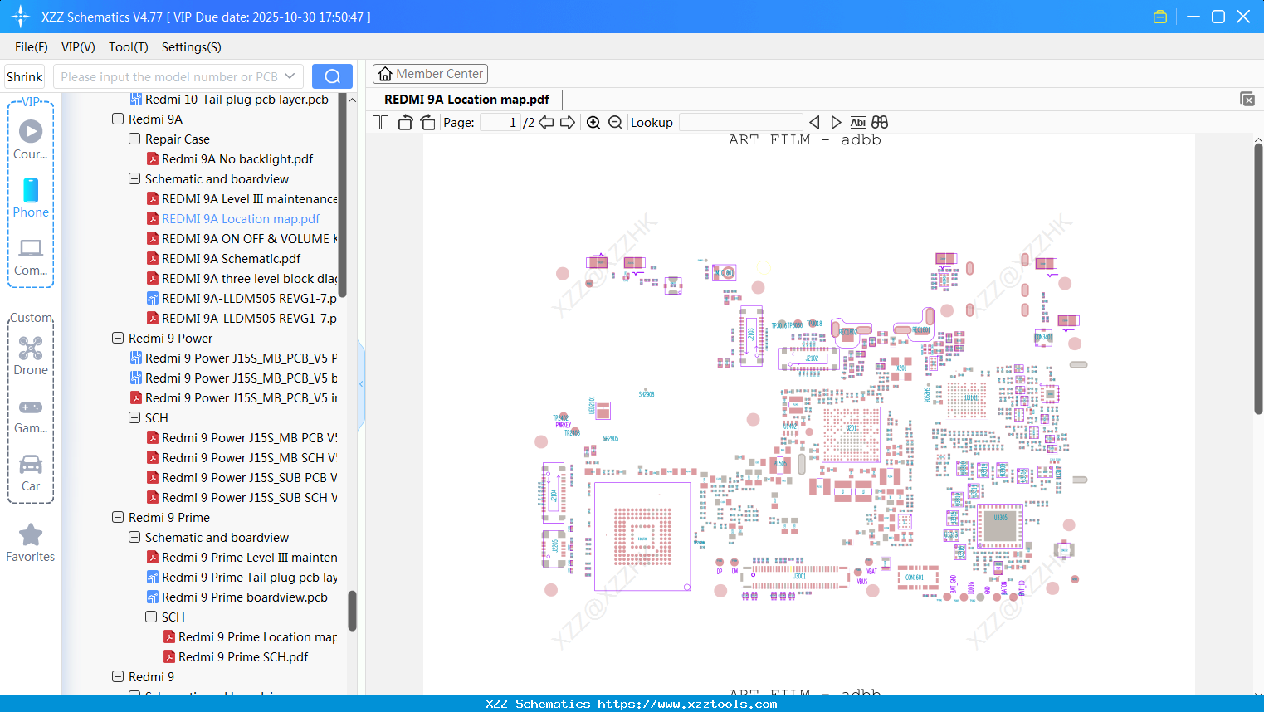Zoom out of the PDF view

tap(614, 122)
